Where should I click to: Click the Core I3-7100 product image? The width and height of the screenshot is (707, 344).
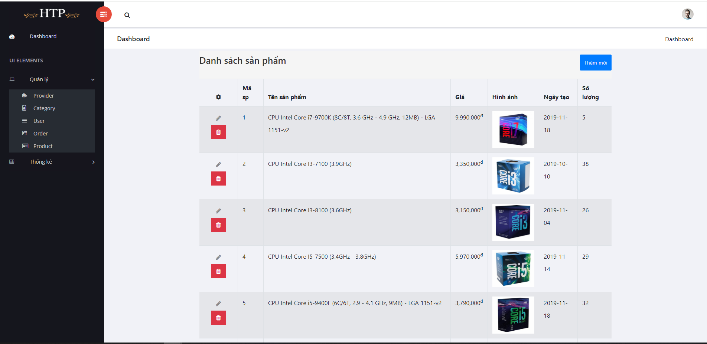[x=513, y=176]
